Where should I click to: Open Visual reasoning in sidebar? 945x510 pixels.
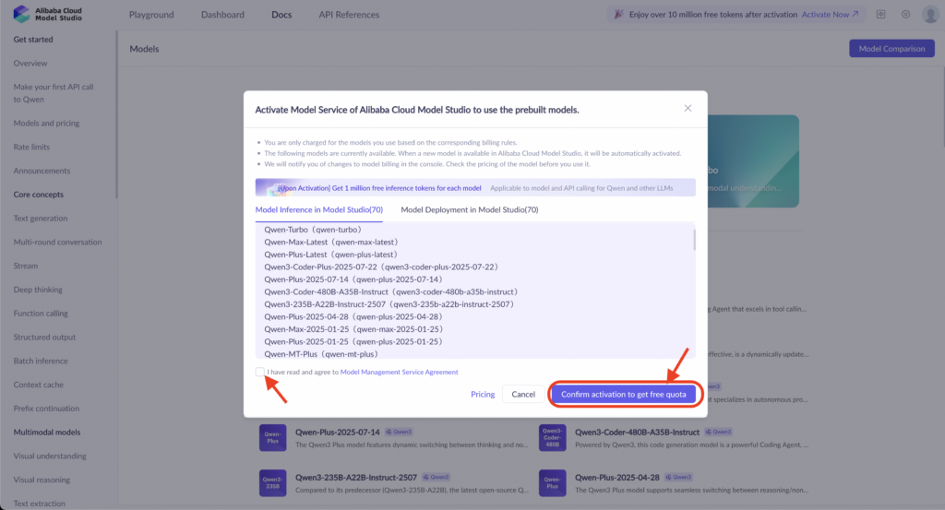point(42,480)
